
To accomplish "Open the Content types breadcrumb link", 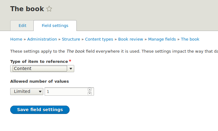I will pyautogui.click(x=99, y=39).
